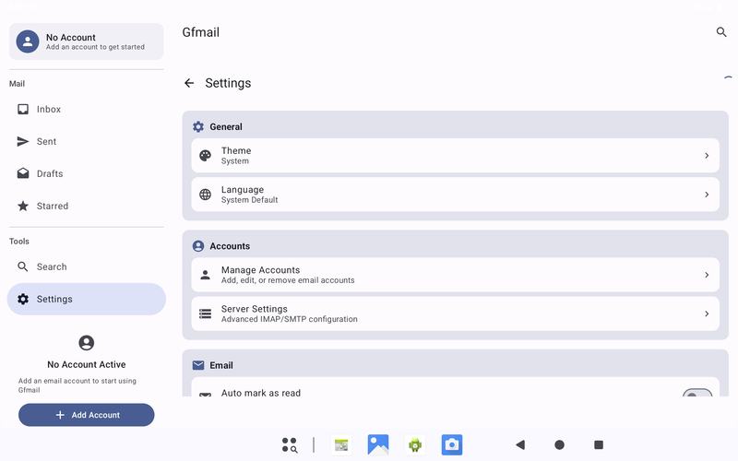Image resolution: width=738 pixels, height=461 pixels.
Task: Toggle the Auto mark as read switch
Action: pyautogui.click(x=696, y=395)
